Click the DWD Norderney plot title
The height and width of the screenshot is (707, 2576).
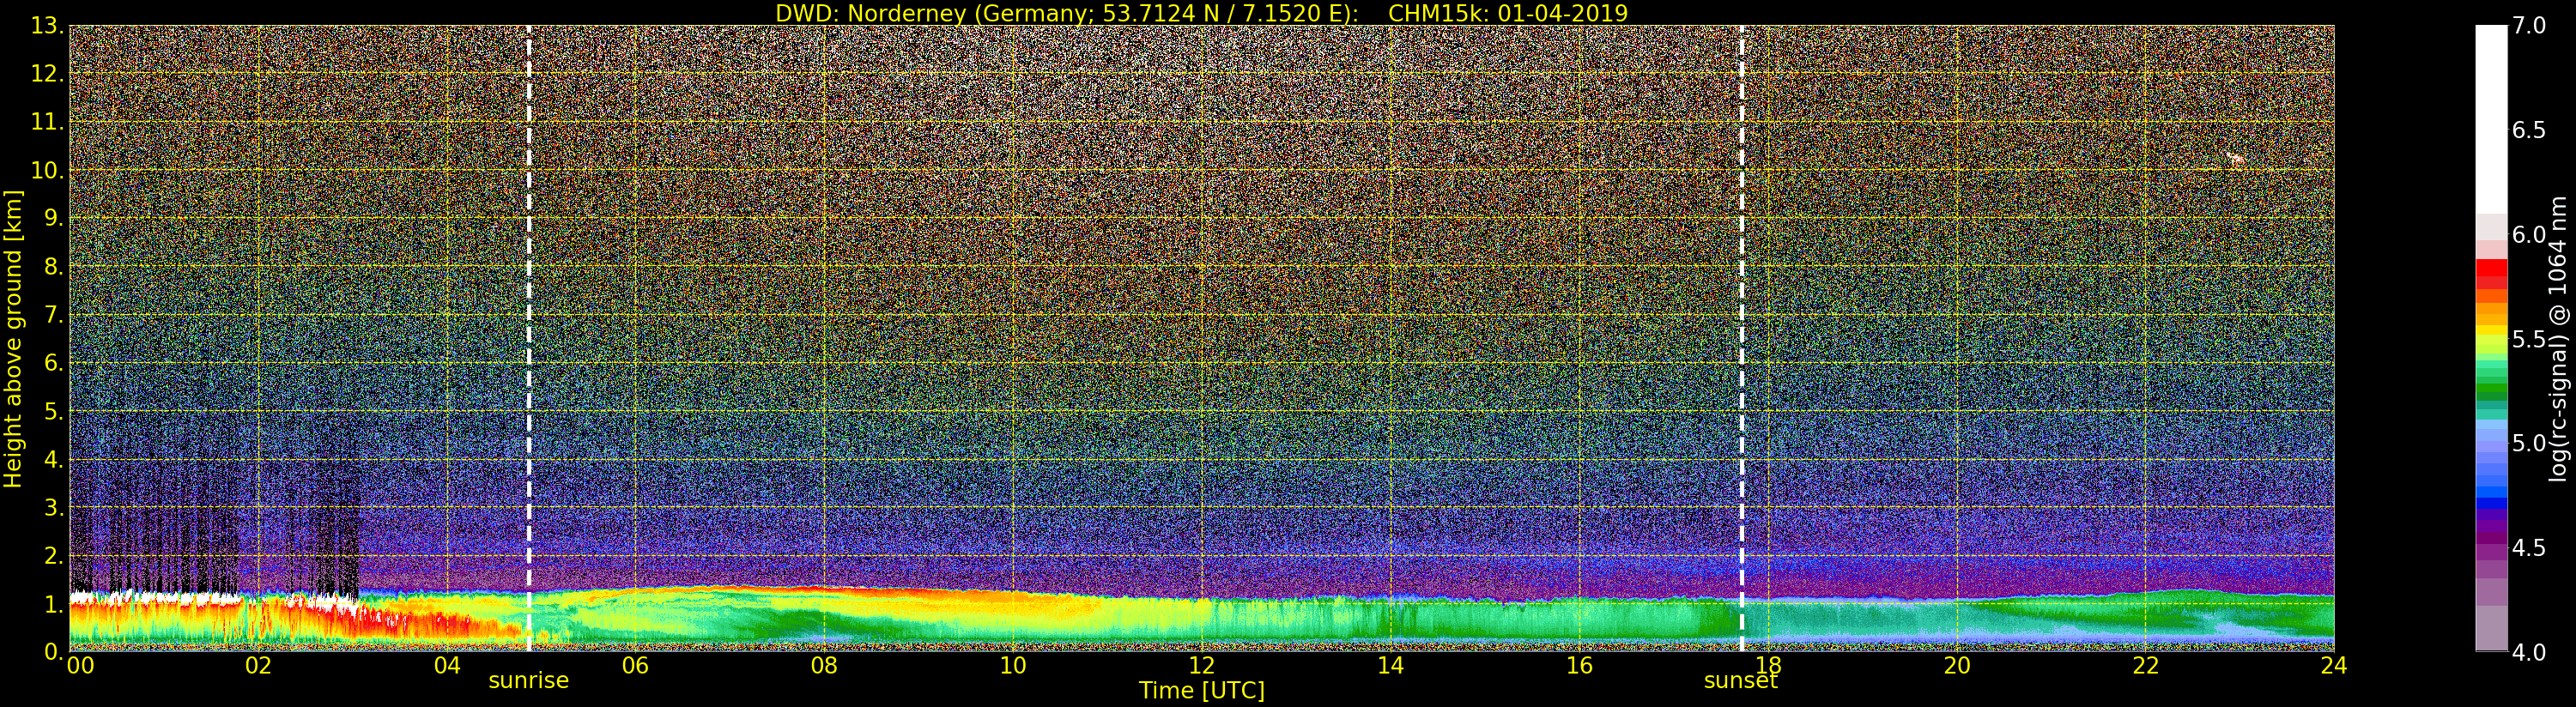[1067, 13]
